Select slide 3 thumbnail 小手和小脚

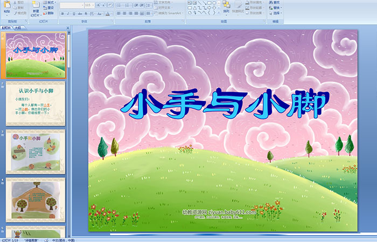coord(36,151)
